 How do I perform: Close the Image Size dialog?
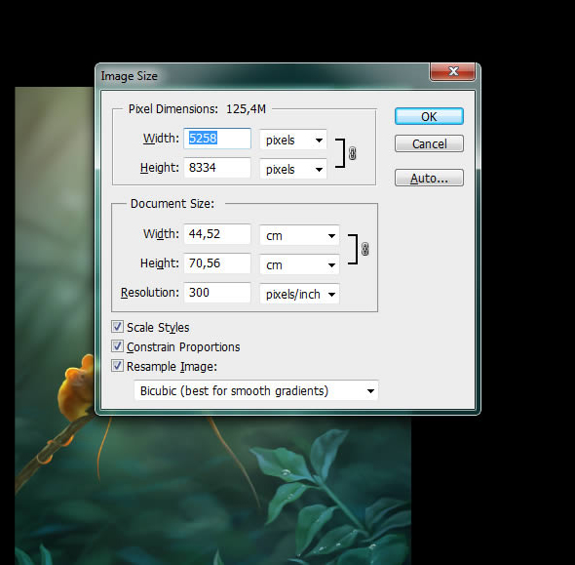(x=453, y=71)
